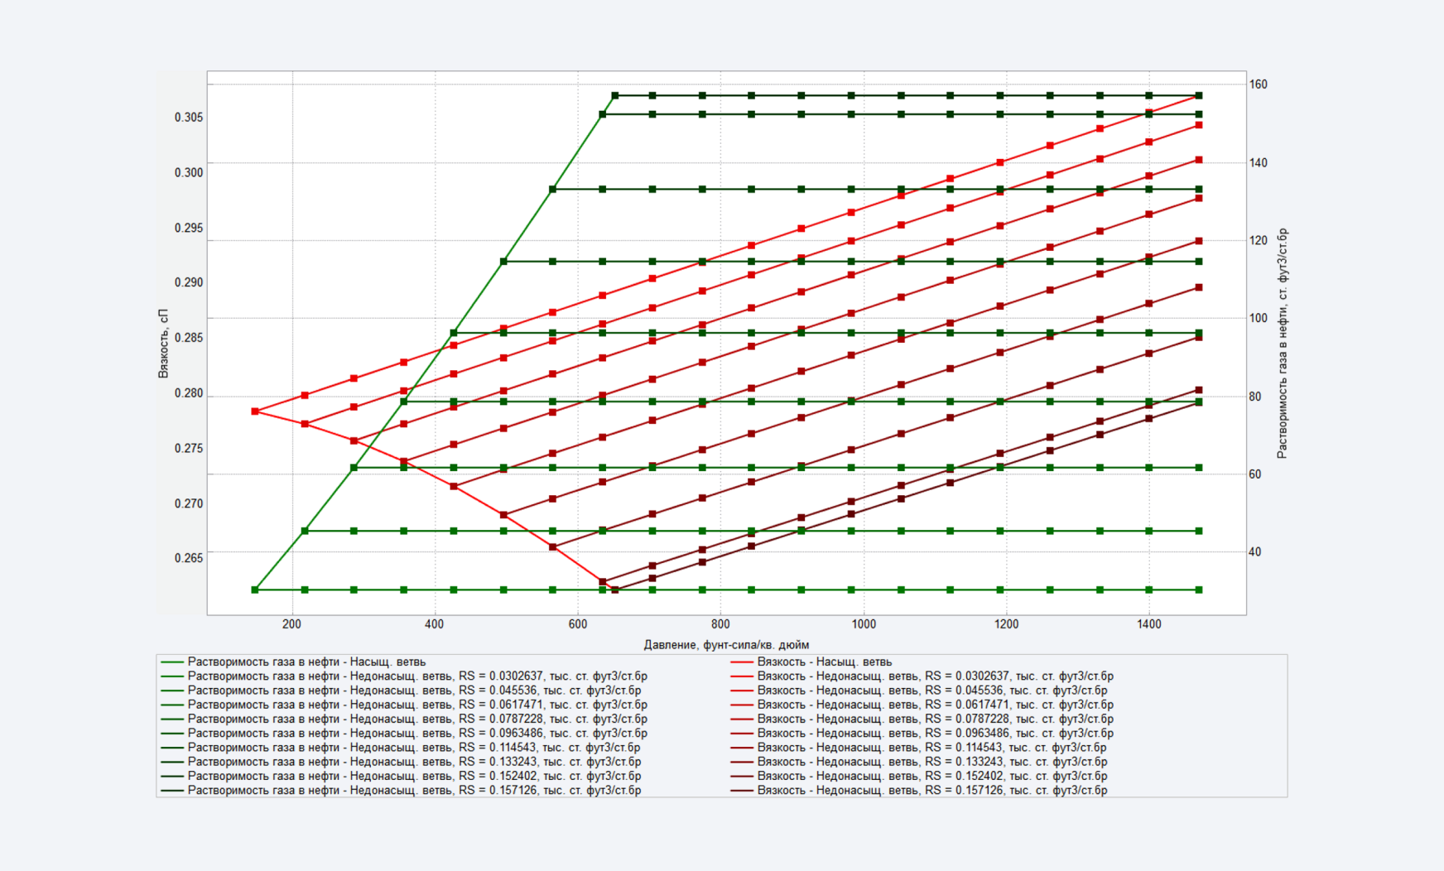Click viscosity axis tick 0.285
The image size is (1444, 871).
(188, 338)
